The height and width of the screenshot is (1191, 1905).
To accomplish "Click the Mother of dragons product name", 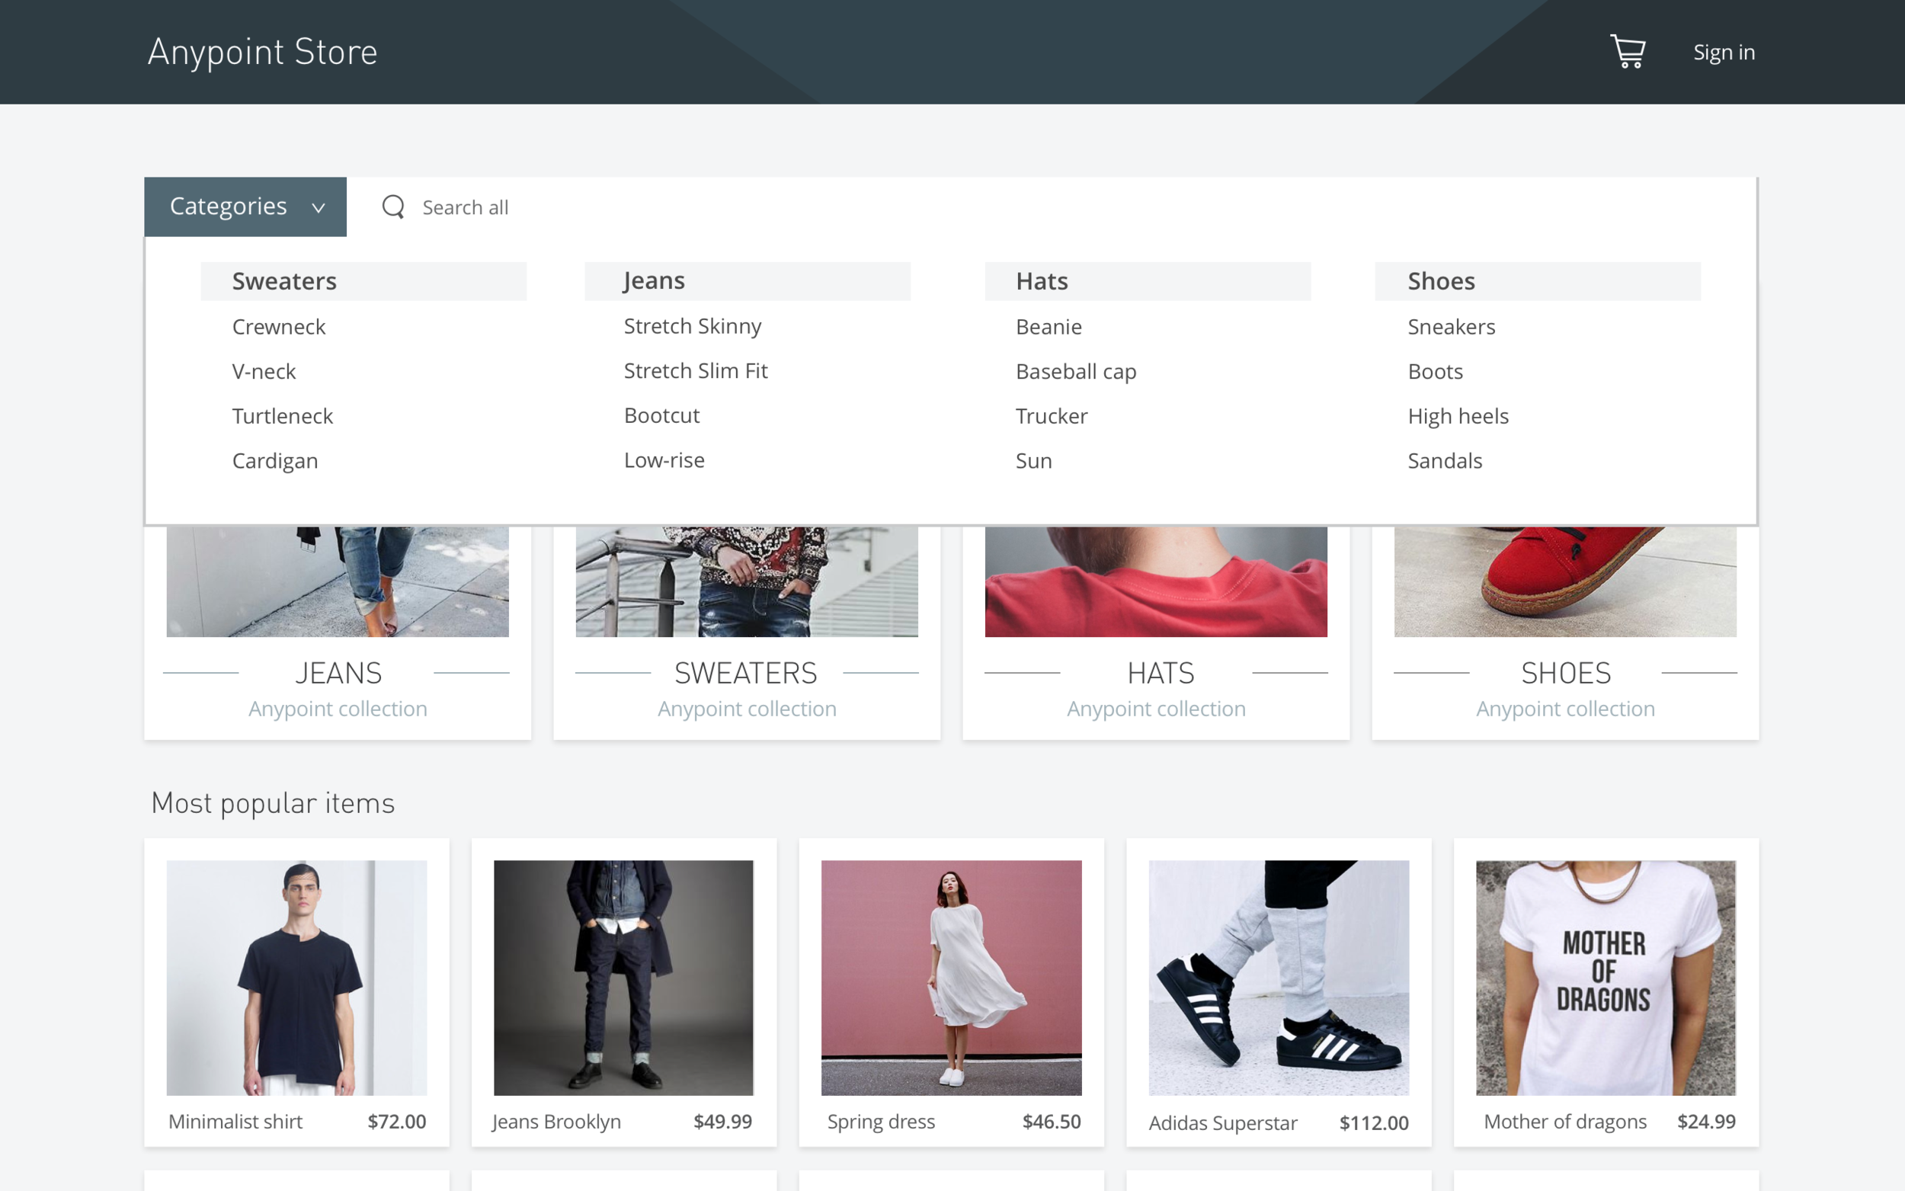I will [x=1565, y=1122].
